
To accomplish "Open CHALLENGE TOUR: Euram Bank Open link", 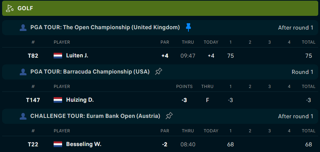I will click(x=95, y=116).
